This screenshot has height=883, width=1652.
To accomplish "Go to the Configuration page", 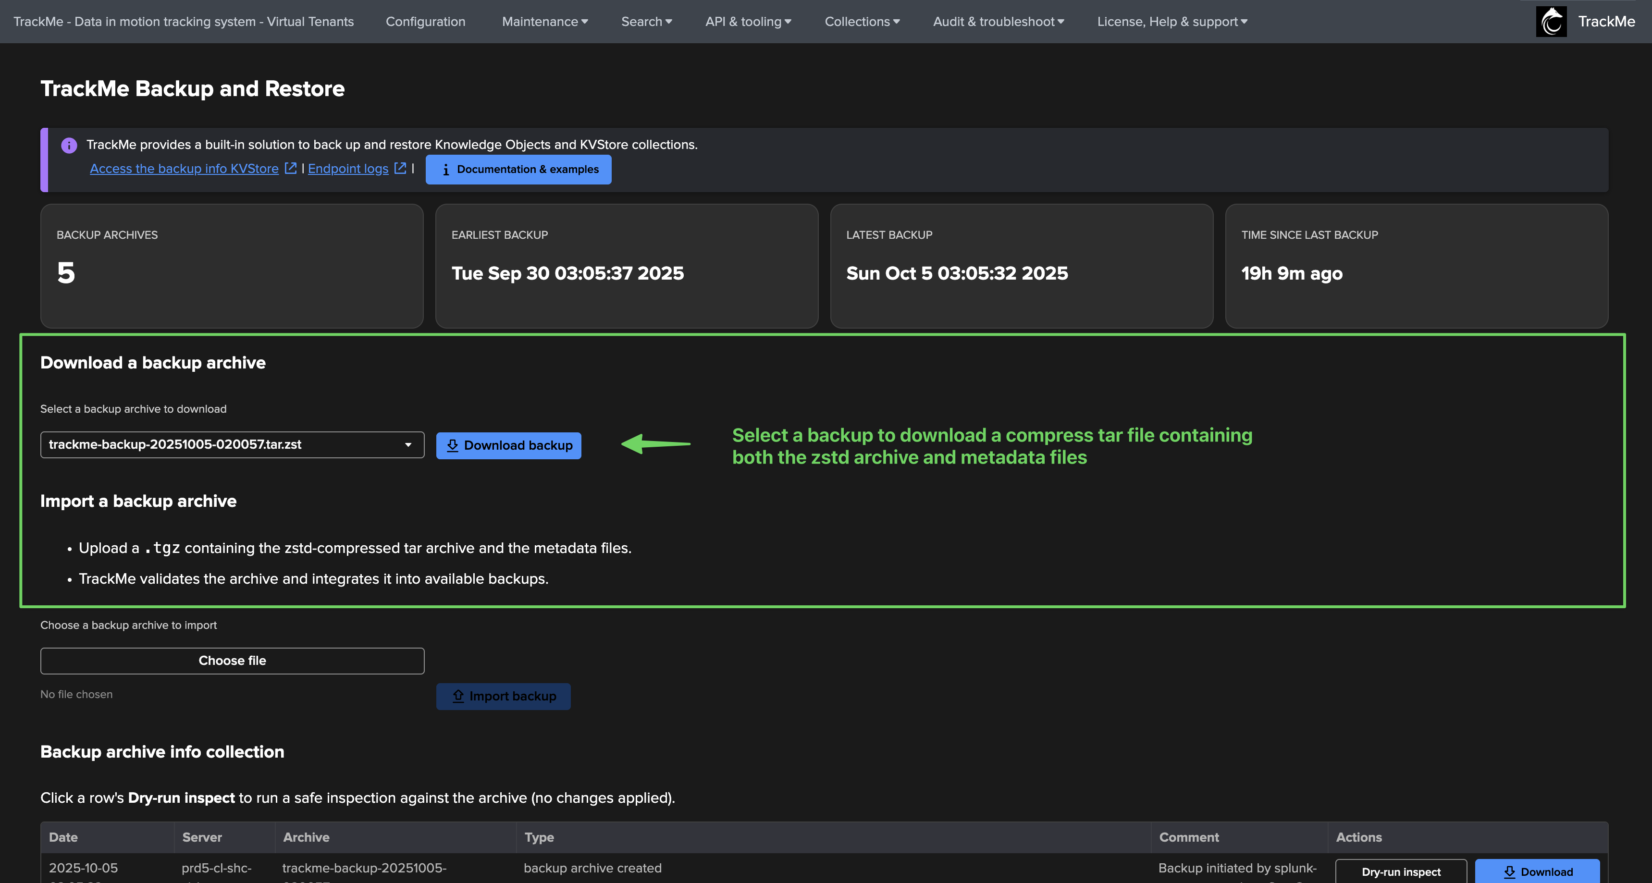I will 425,22.
